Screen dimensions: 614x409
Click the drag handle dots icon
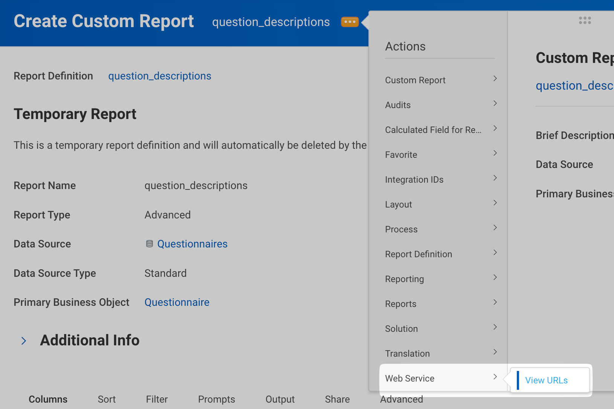click(585, 20)
